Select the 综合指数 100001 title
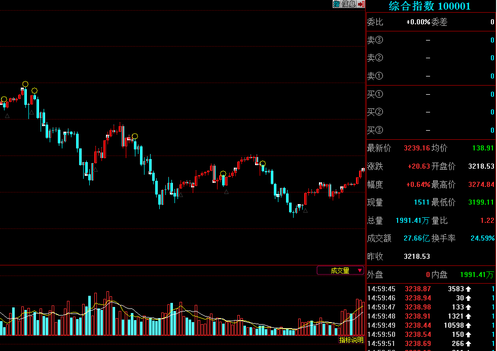This screenshot has height=351, width=497. click(x=430, y=6)
